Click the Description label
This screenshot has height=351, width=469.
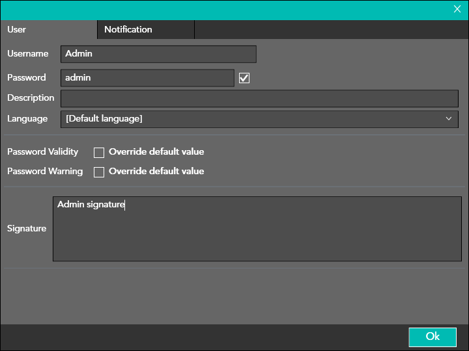coord(31,98)
